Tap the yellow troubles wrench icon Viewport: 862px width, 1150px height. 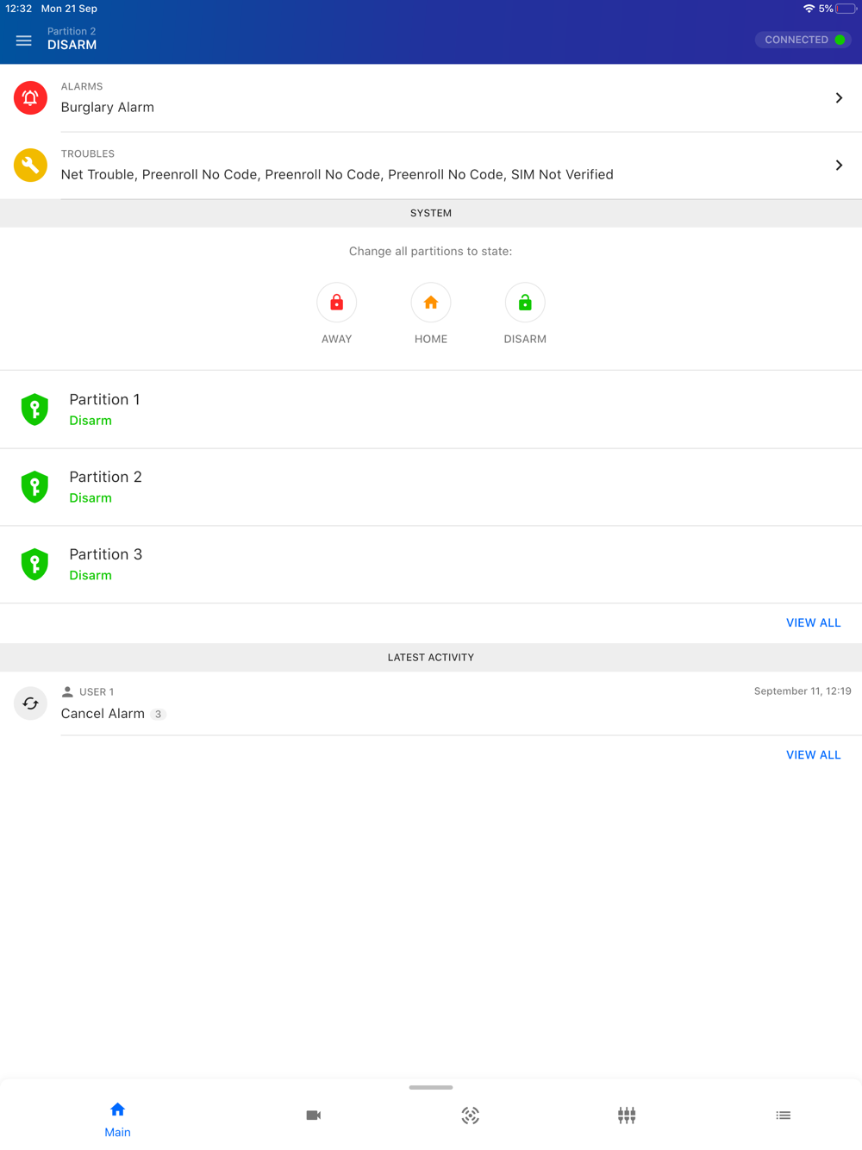point(30,165)
